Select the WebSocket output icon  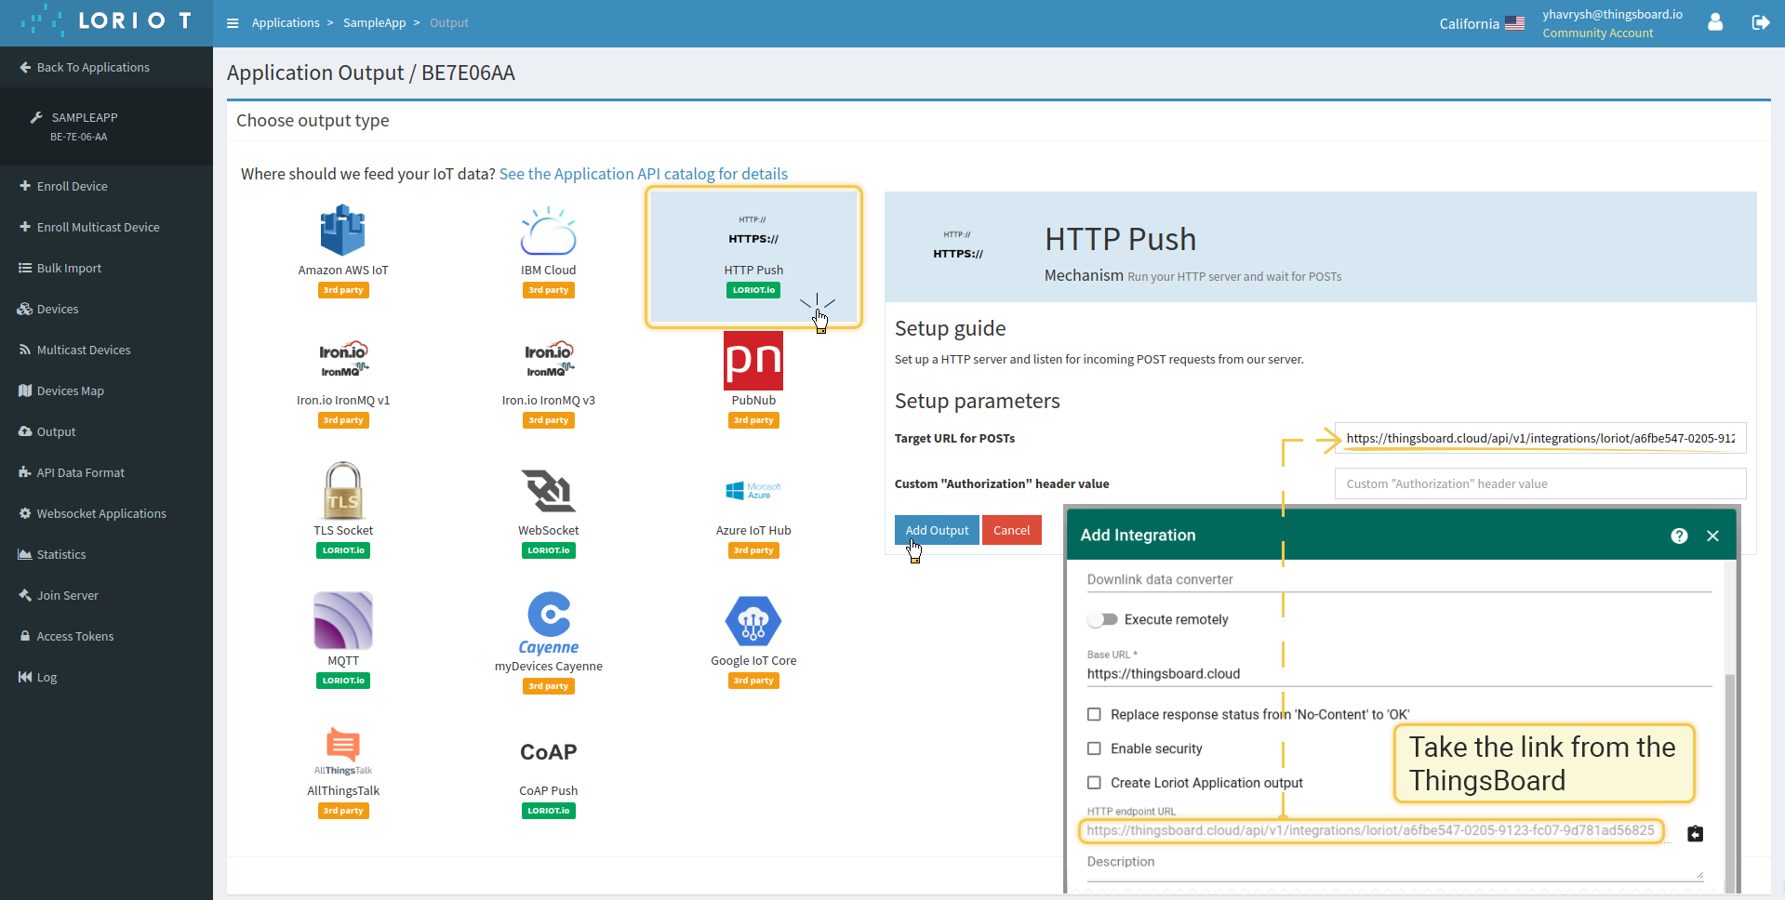click(x=548, y=490)
